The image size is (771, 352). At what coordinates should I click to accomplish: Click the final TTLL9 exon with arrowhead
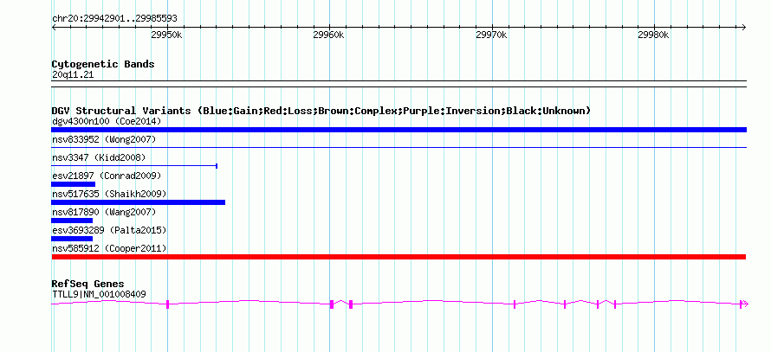[x=743, y=304]
